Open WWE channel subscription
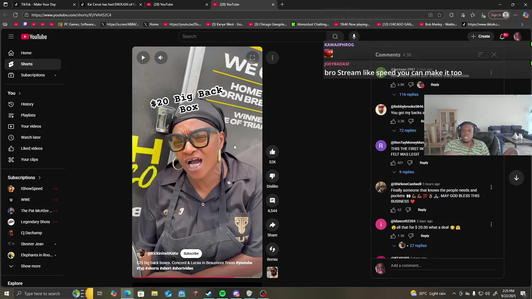532x299 pixels. 32,200
